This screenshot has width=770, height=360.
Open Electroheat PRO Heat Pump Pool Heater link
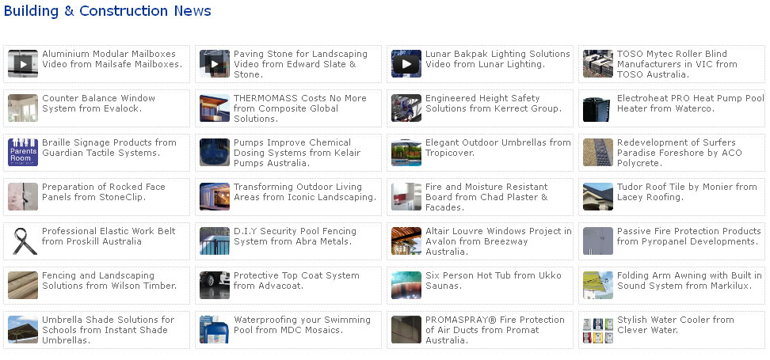[x=691, y=103]
